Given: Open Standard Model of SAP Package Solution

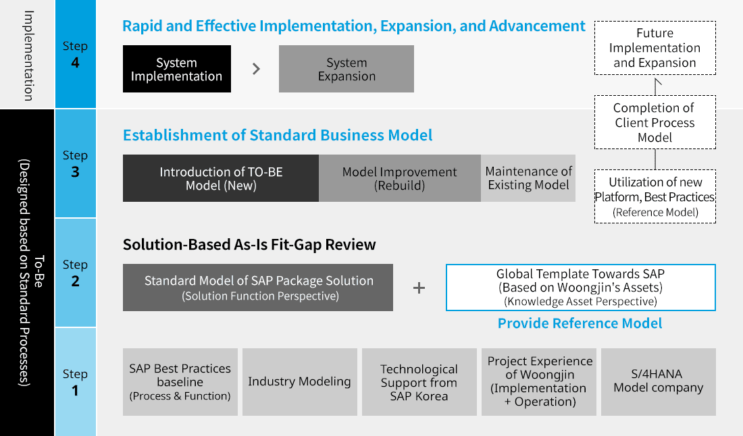Looking at the screenshot, I should pyautogui.click(x=258, y=288).
